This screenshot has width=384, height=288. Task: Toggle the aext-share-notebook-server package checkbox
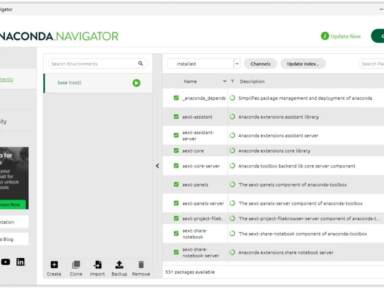click(x=176, y=252)
